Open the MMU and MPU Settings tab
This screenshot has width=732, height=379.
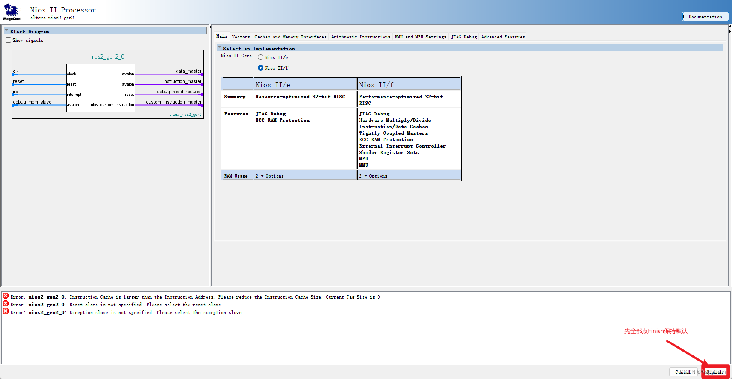(420, 37)
